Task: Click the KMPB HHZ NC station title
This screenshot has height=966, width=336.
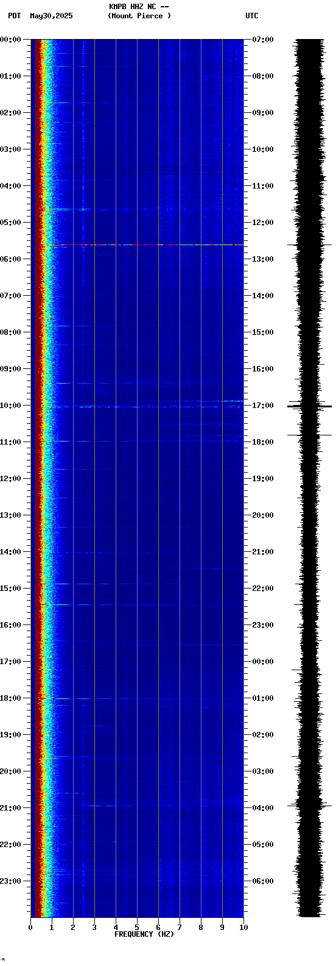Action: [139, 7]
